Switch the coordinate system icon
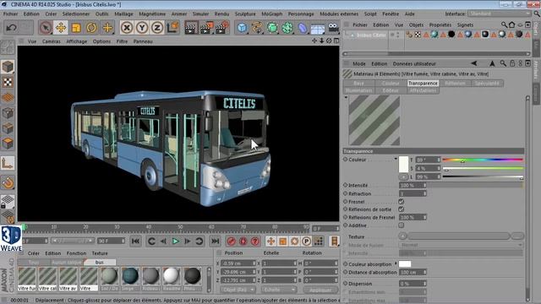This screenshot has width=541, height=304. pos(172,28)
